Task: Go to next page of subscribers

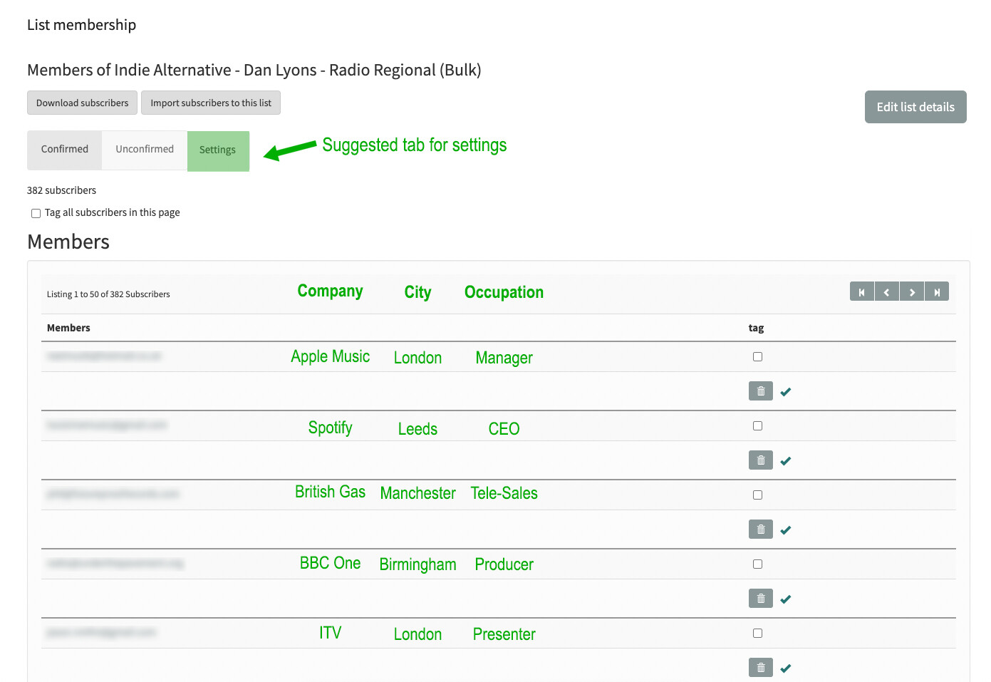Action: [x=912, y=292]
